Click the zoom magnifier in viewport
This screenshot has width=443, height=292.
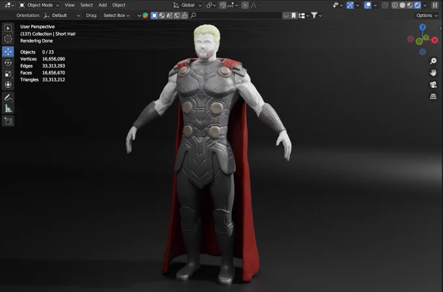pyautogui.click(x=433, y=61)
